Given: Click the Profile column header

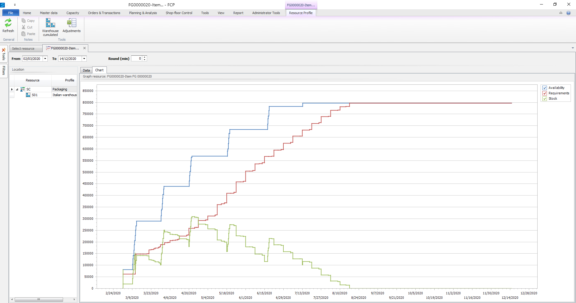Looking at the screenshot, I should coord(64,80).
